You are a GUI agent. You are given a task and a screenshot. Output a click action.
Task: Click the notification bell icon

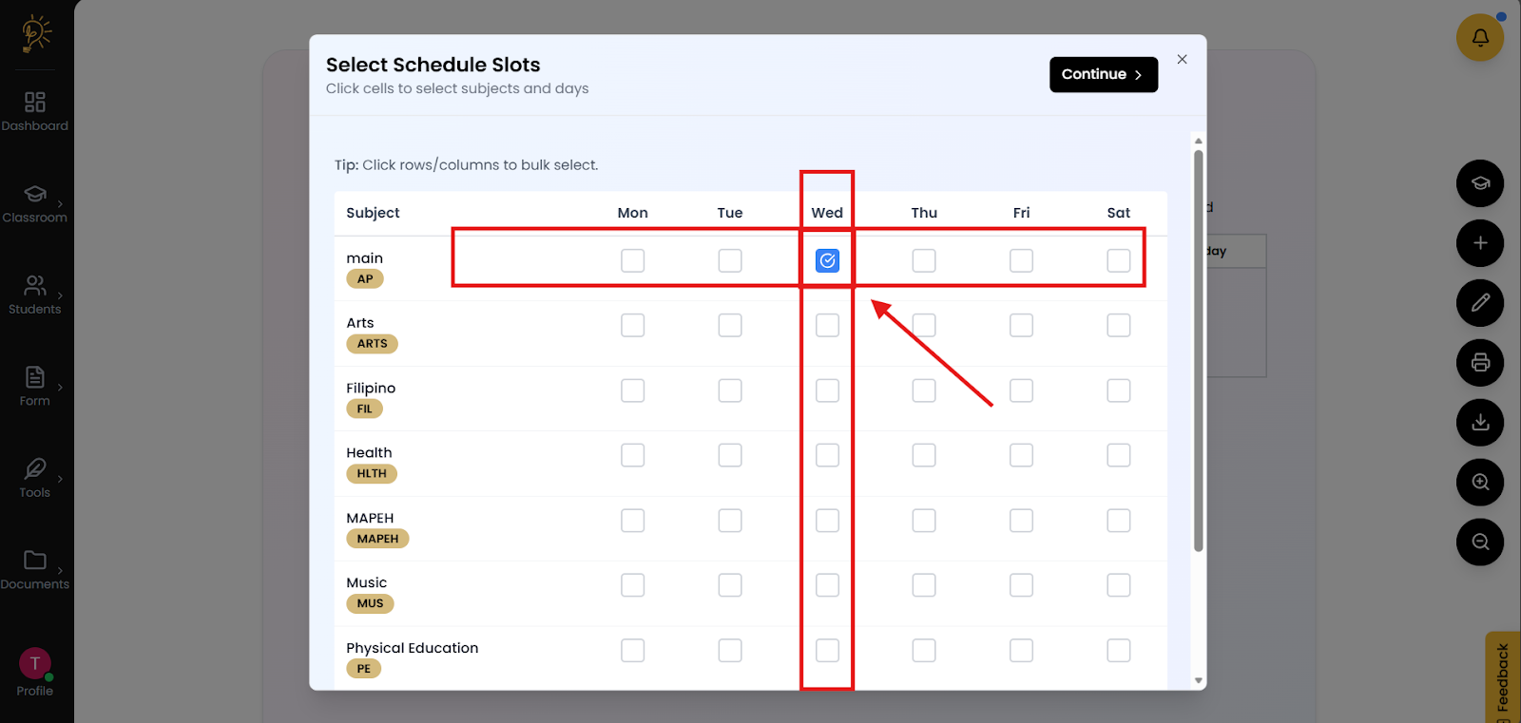click(x=1480, y=38)
